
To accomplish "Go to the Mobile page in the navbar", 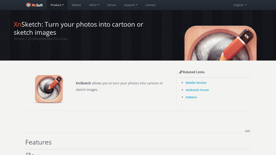I will coord(76,5).
